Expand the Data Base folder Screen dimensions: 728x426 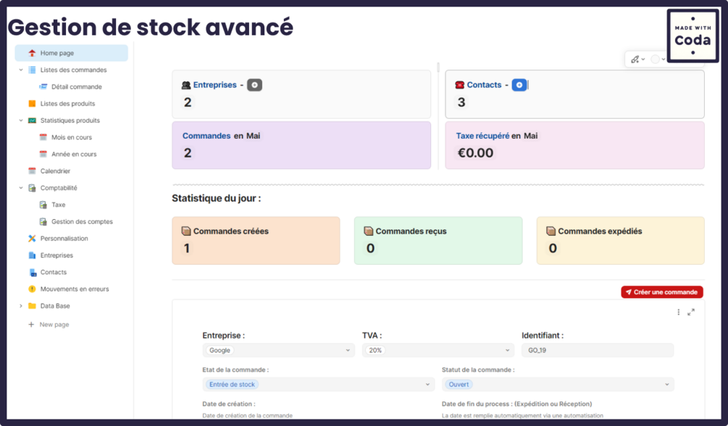coord(21,306)
